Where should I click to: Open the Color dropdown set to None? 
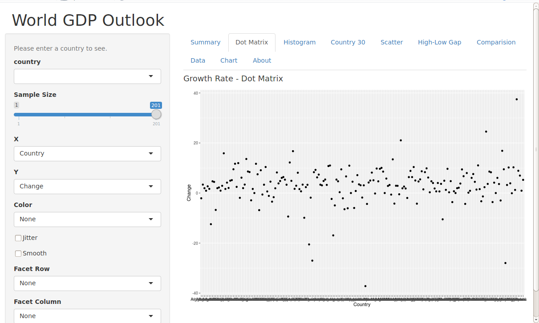(87, 219)
